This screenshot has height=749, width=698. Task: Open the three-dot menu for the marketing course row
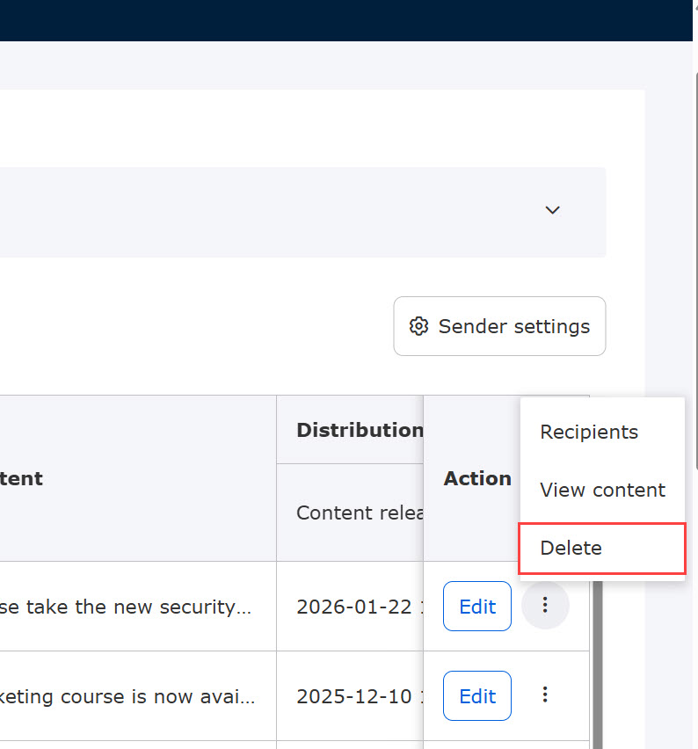pyautogui.click(x=545, y=695)
